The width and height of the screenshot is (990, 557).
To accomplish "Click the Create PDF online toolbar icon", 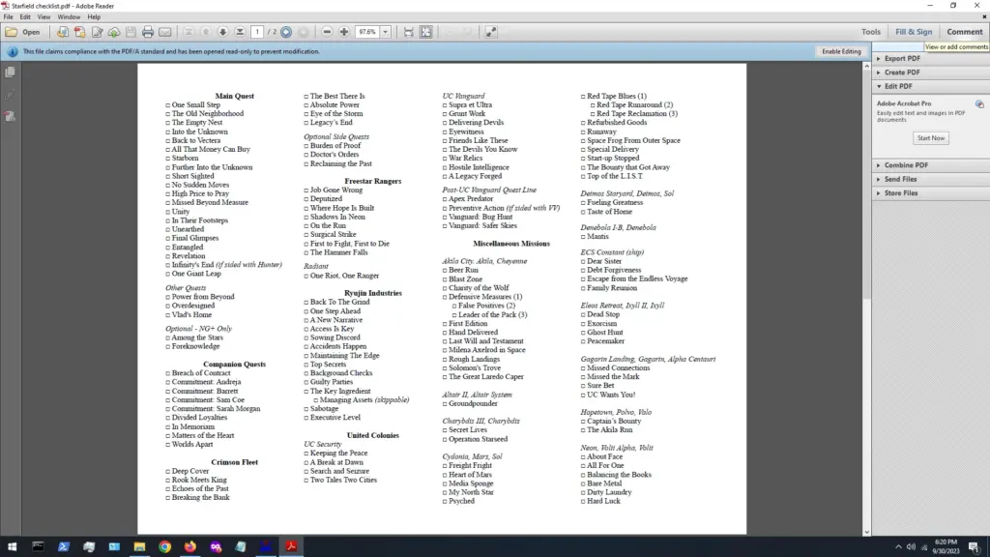I will [63, 32].
